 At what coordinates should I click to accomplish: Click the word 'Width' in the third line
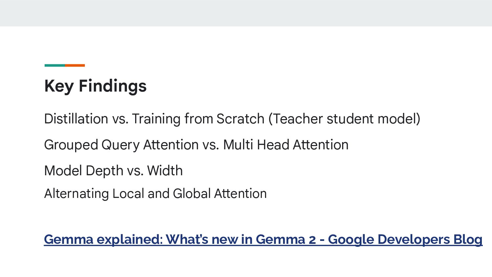tap(165, 171)
